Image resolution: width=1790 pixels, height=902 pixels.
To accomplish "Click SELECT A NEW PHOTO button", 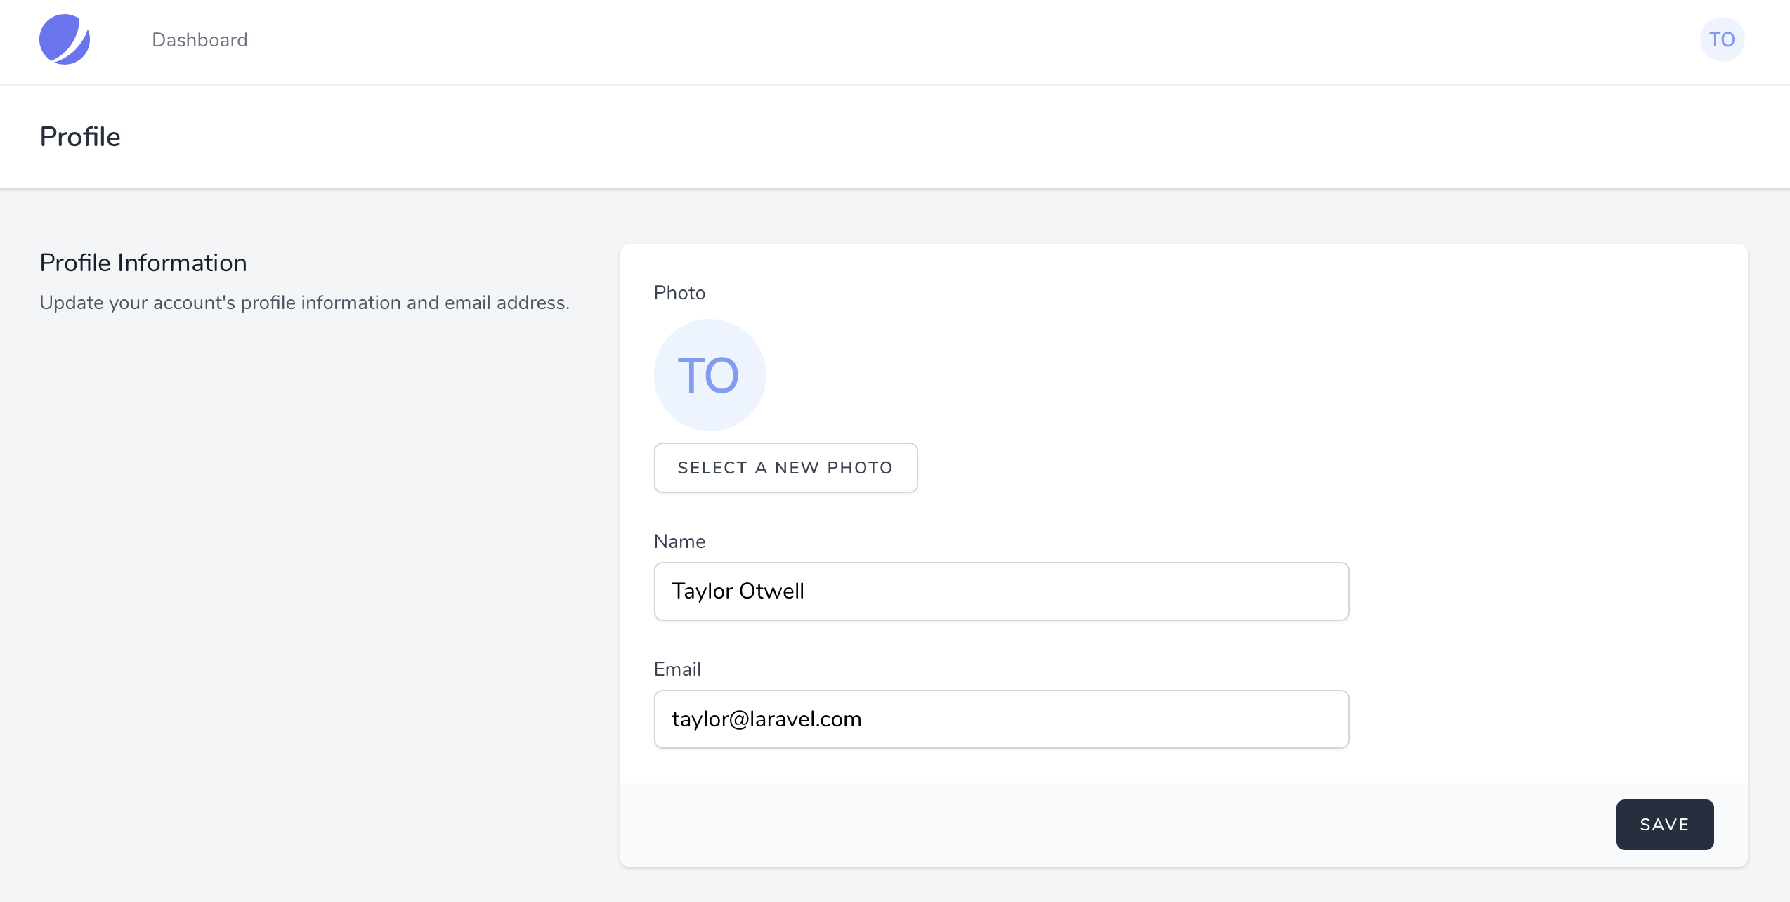I will [785, 467].
